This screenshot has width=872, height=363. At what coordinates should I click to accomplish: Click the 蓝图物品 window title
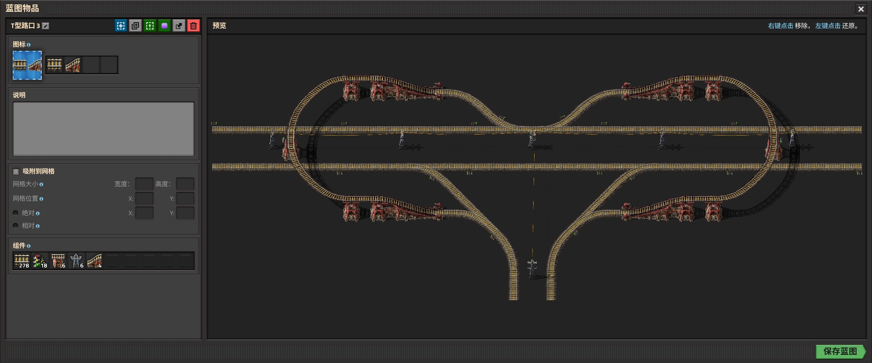pyautogui.click(x=22, y=8)
